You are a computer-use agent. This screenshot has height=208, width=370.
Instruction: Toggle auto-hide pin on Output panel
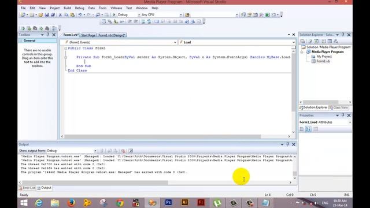288,144
